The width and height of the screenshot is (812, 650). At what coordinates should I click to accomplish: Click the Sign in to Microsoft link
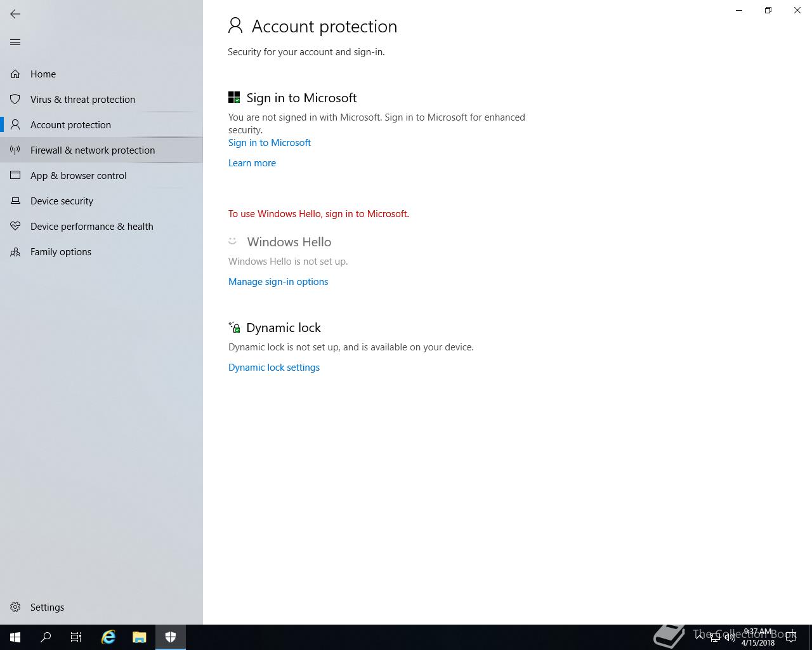270,143
